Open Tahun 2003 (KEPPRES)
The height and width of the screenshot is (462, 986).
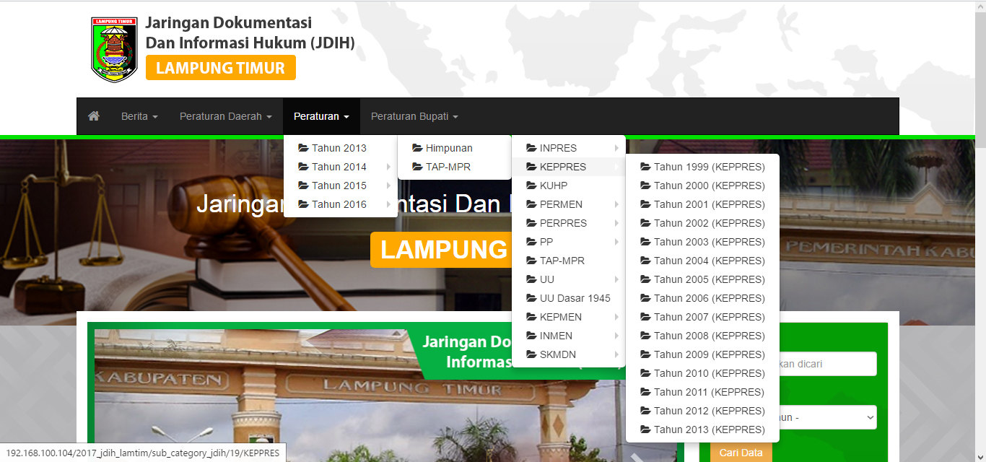702,242
